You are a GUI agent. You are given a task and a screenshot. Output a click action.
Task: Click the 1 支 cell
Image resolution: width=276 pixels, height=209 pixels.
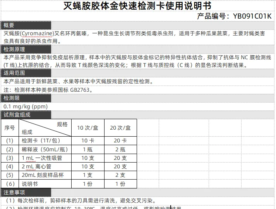(87, 175)
